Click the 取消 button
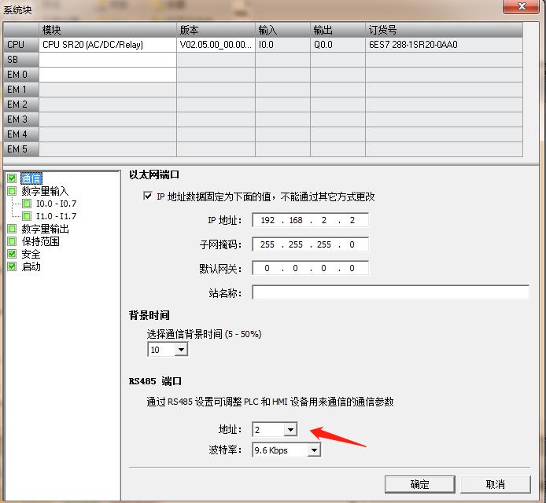This screenshot has width=546, height=503. tap(495, 484)
